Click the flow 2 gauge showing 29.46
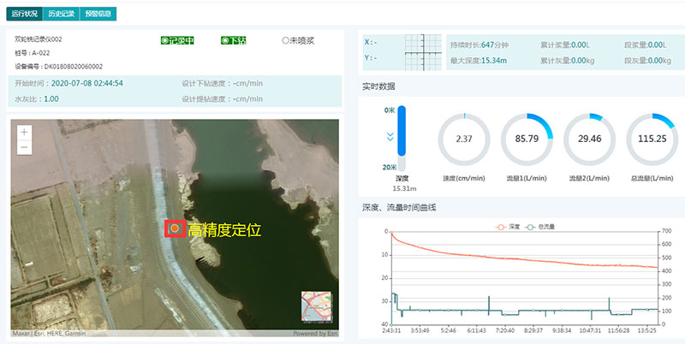Screen dimensions: 685x344 (589, 139)
